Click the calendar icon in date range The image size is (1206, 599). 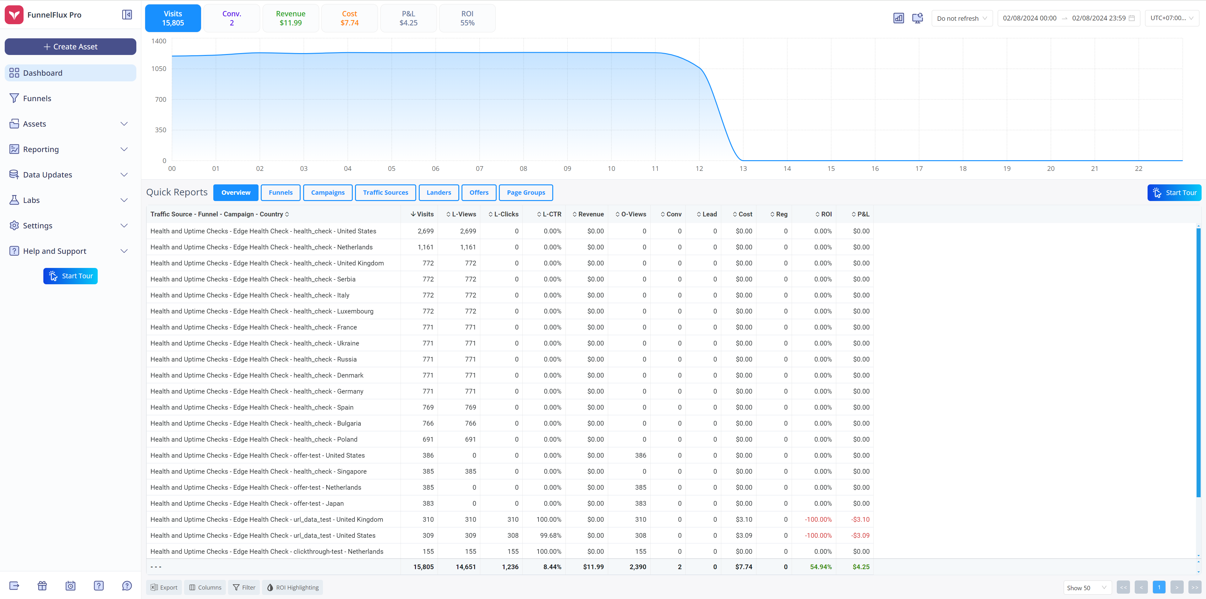point(1132,18)
